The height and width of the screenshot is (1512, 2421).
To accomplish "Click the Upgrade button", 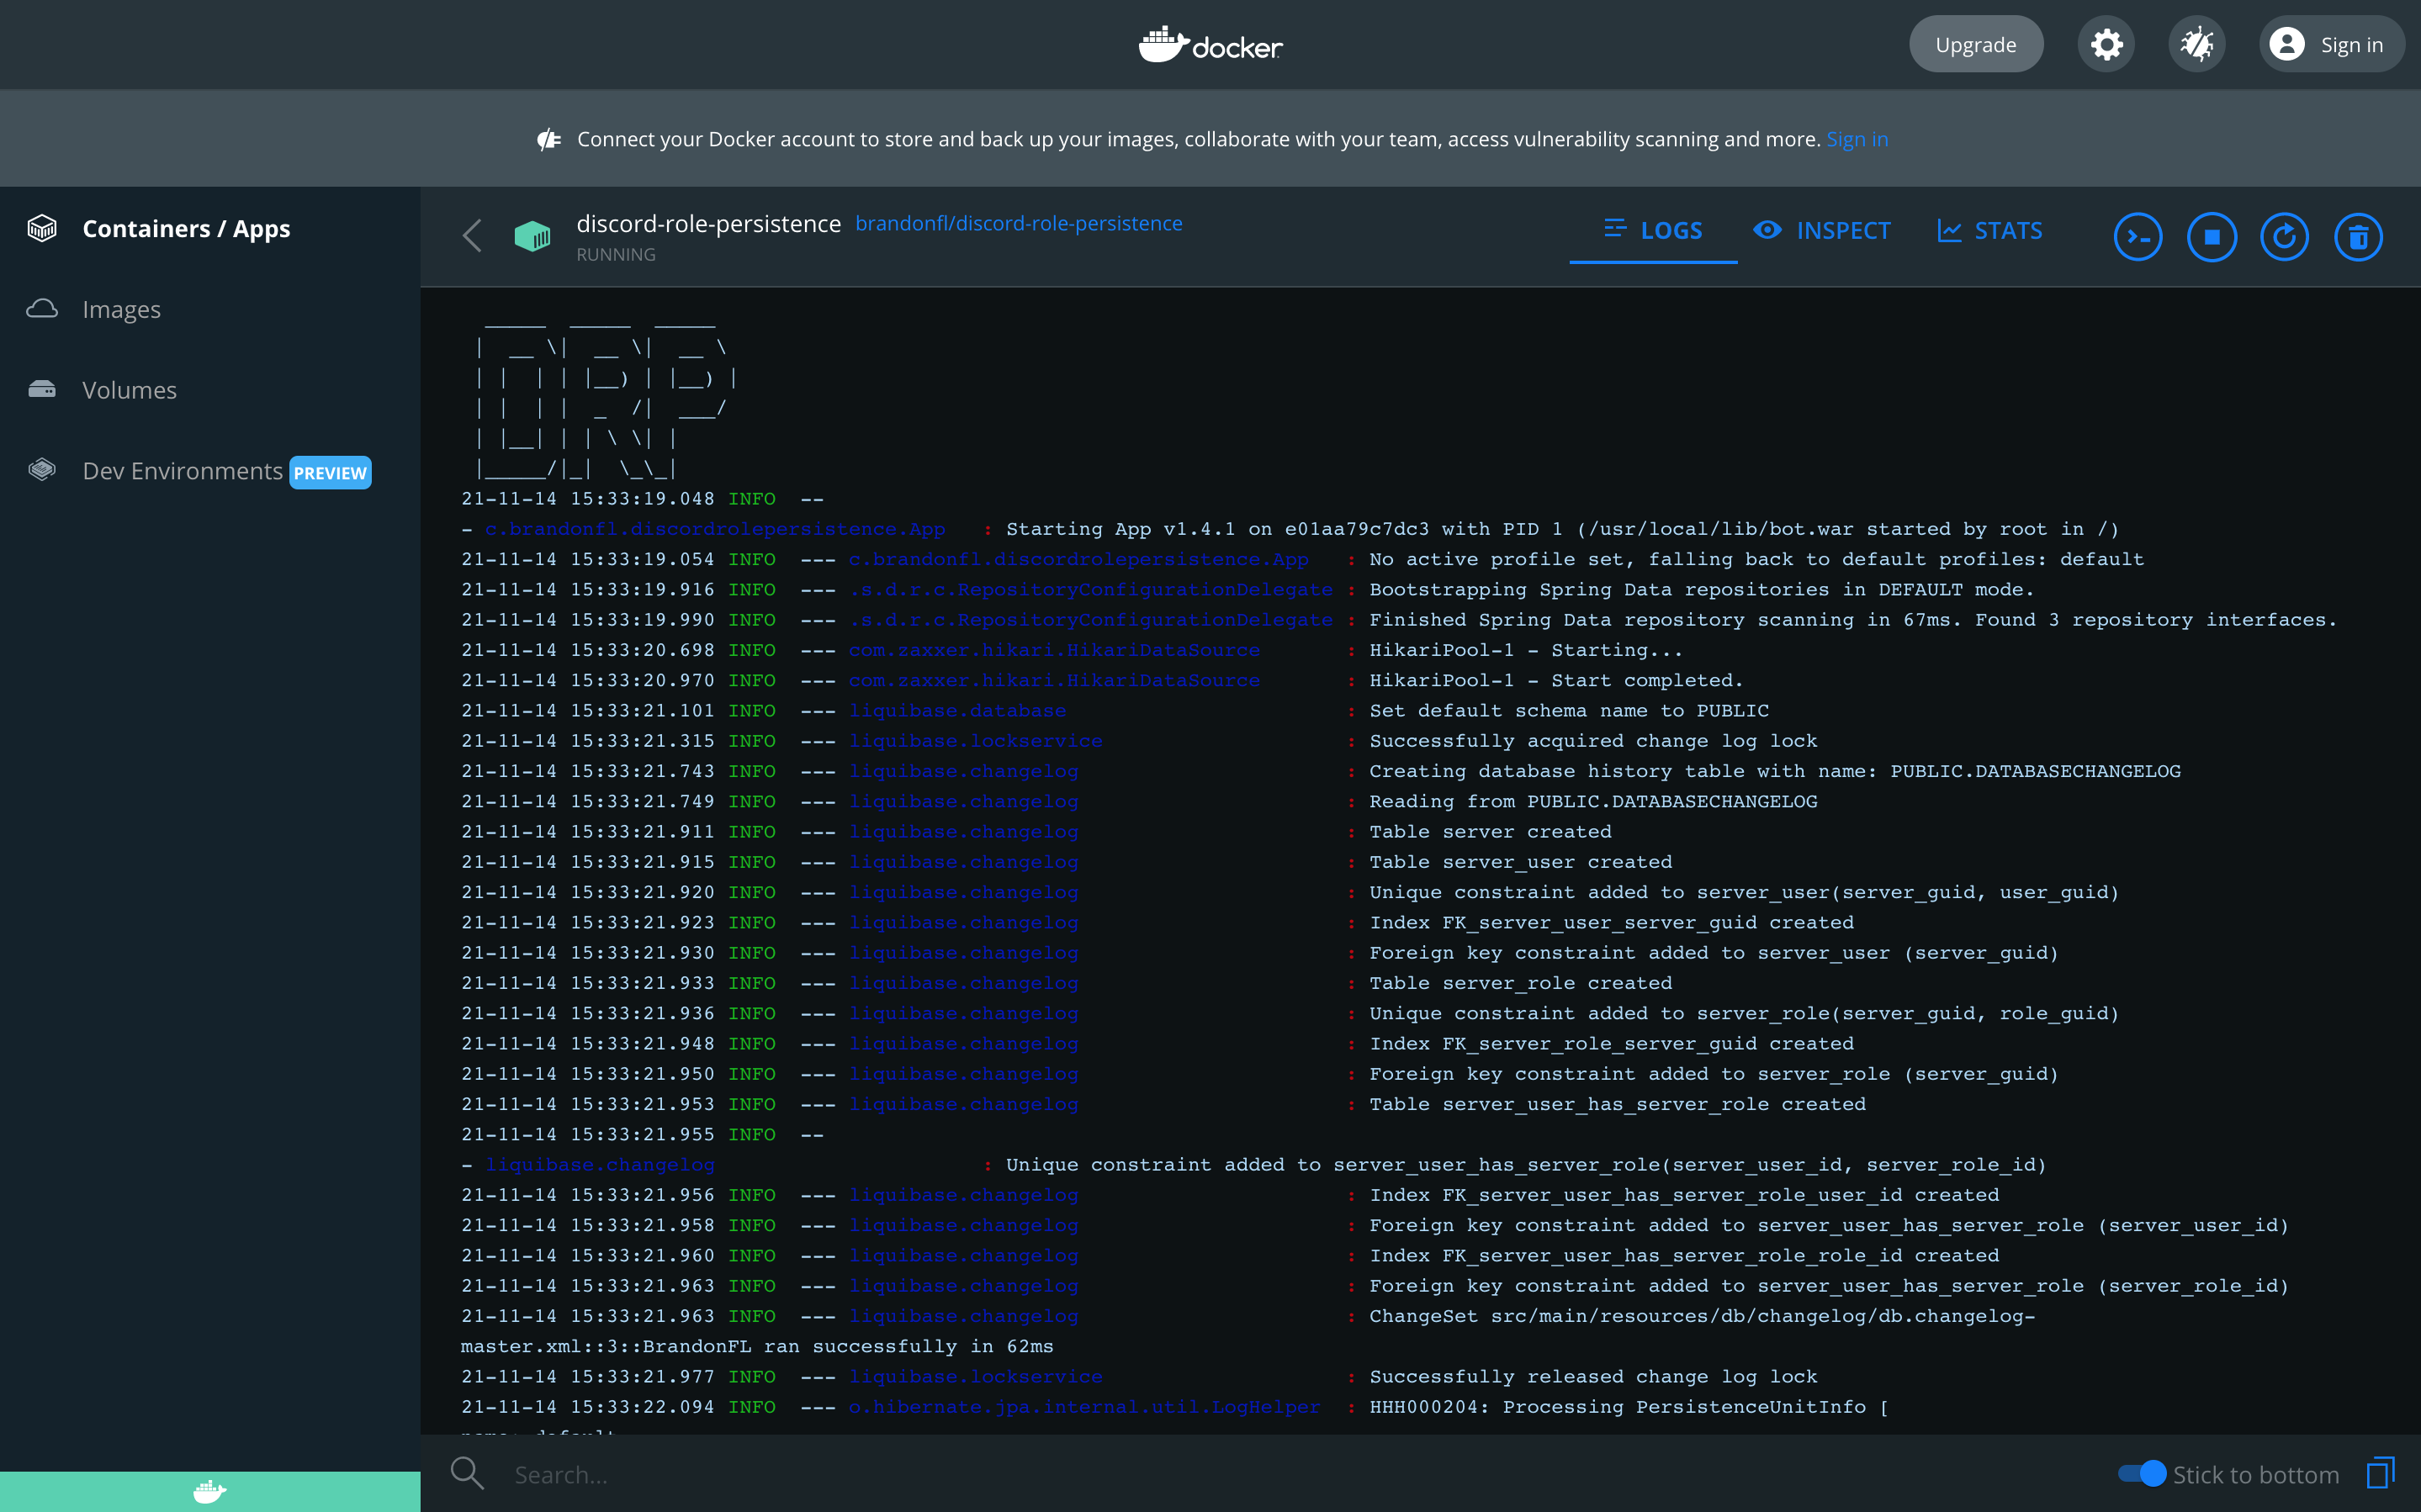I will click(x=1975, y=44).
